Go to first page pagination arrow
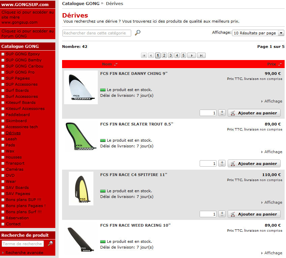Viewport: 286px width, 258px height. pos(144,55)
